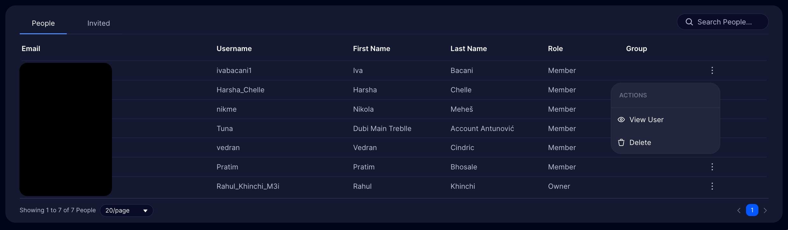Click the Username column header
This screenshot has width=788, height=230.
point(234,49)
